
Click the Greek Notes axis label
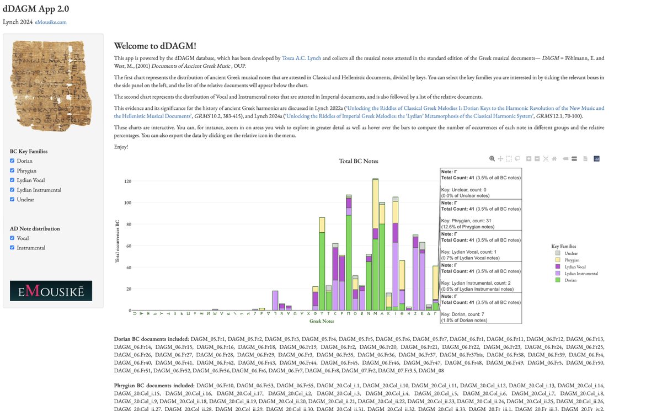[322, 321]
